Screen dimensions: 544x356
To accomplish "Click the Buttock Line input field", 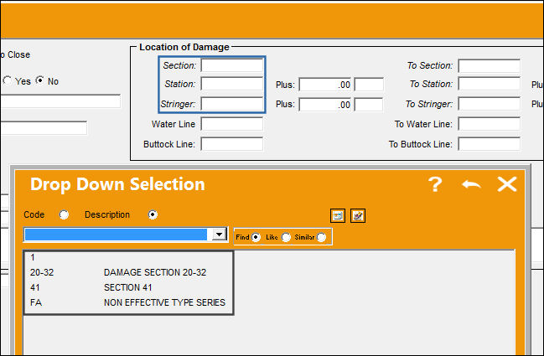I will pos(232,144).
